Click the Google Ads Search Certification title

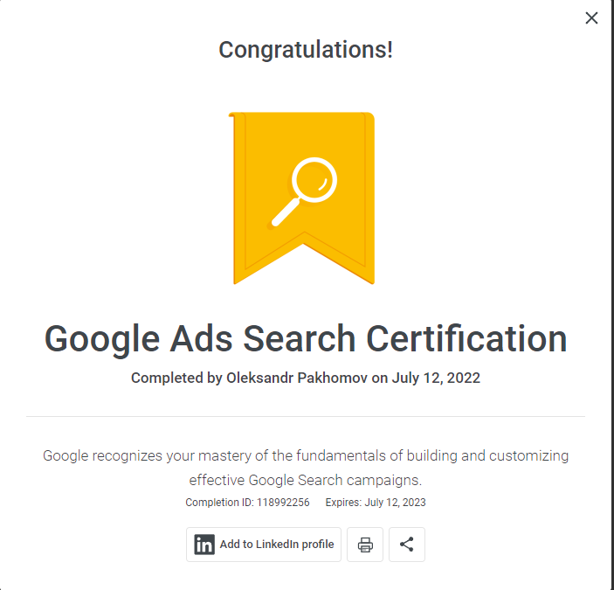tap(306, 339)
